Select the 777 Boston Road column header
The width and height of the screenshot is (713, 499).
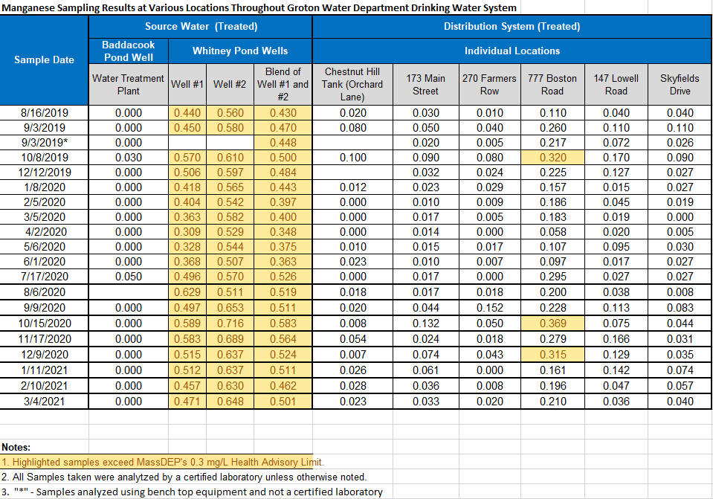click(552, 85)
